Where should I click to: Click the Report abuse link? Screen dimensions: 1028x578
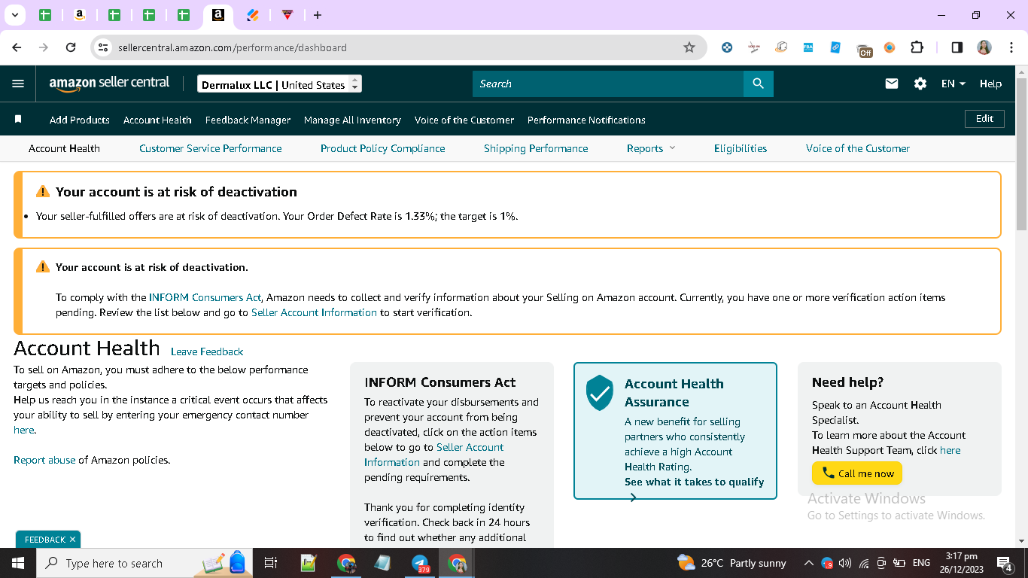[x=44, y=460]
